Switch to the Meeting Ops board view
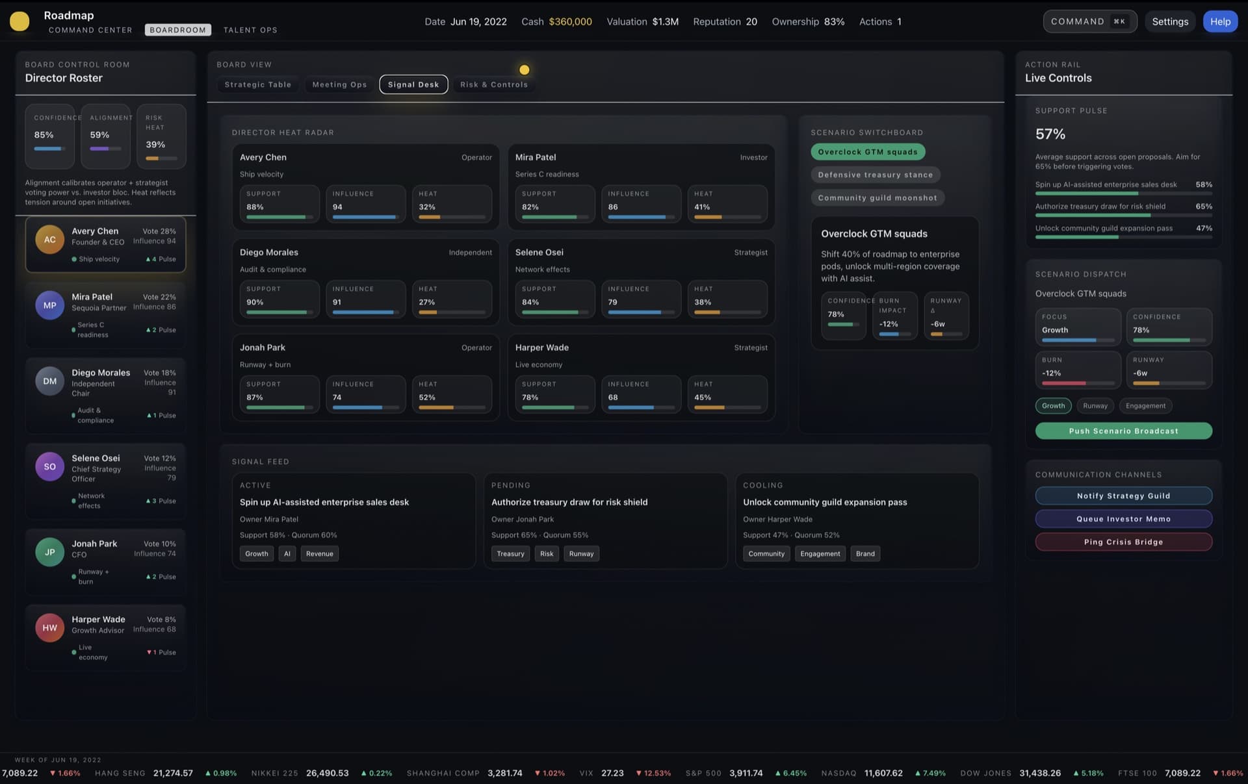 coord(339,84)
